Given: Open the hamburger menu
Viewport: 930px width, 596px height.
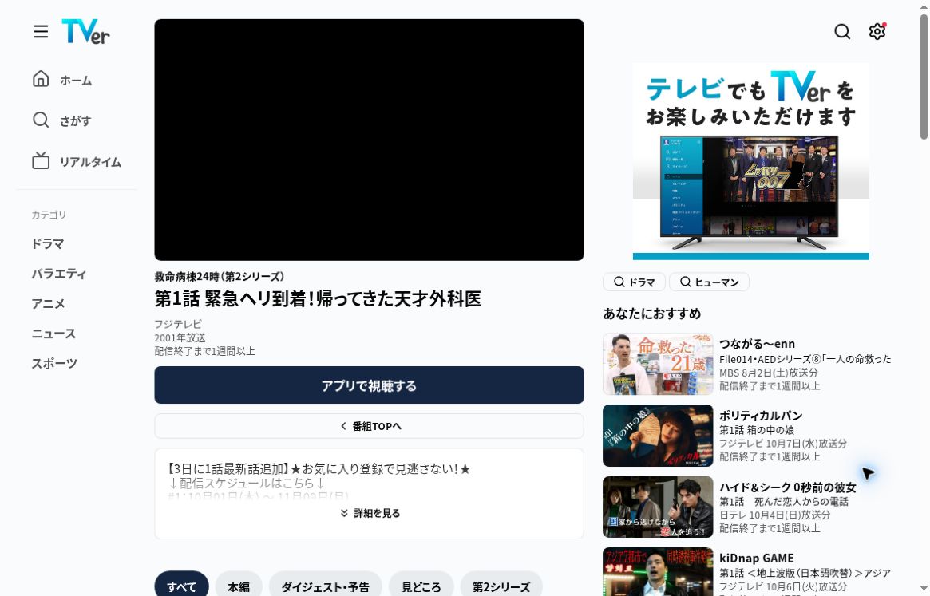Looking at the screenshot, I should pyautogui.click(x=41, y=31).
